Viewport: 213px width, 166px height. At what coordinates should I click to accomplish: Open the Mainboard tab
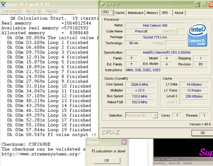point(136,13)
